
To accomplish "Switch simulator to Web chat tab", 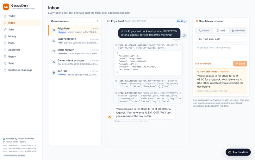I will click(238, 30).
